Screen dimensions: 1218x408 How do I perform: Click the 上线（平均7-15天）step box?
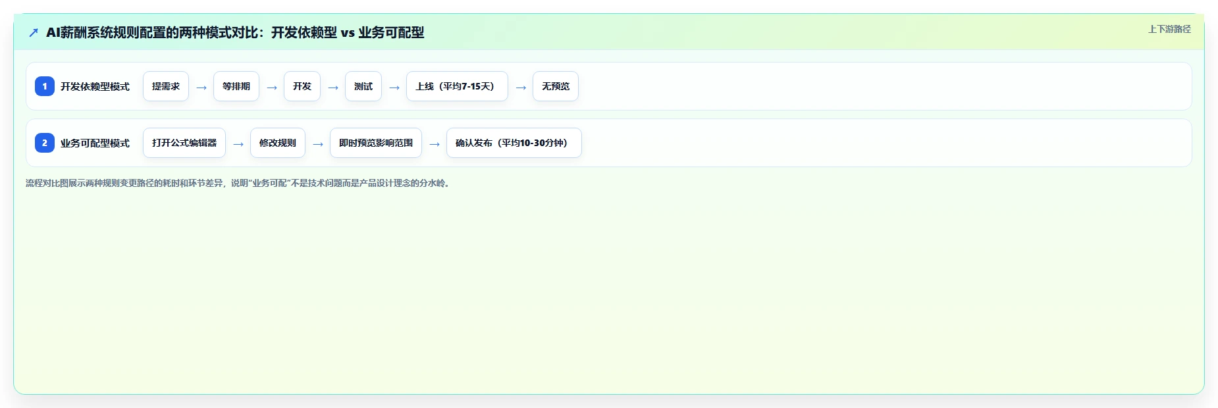tap(457, 86)
